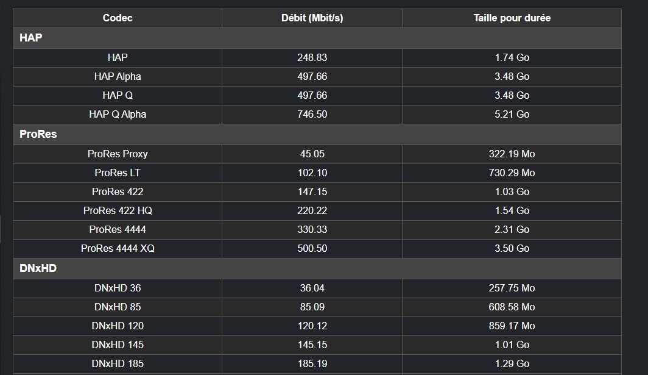
Task: Select the 746.50 bitrate value
Action: click(312, 114)
